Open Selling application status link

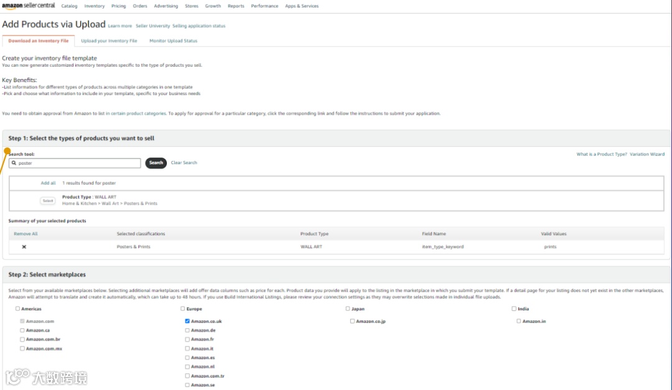(x=199, y=26)
